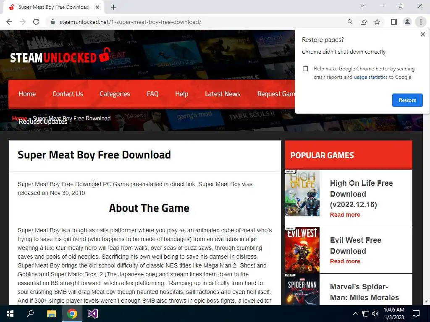The width and height of the screenshot is (430, 322).
Task: Open Visual Studio from the taskbar
Action: point(93,314)
